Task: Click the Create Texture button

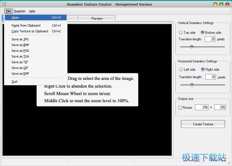Action: (203, 124)
